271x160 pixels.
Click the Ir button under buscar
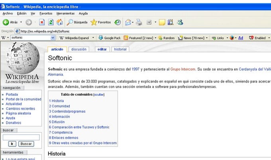point(12,144)
